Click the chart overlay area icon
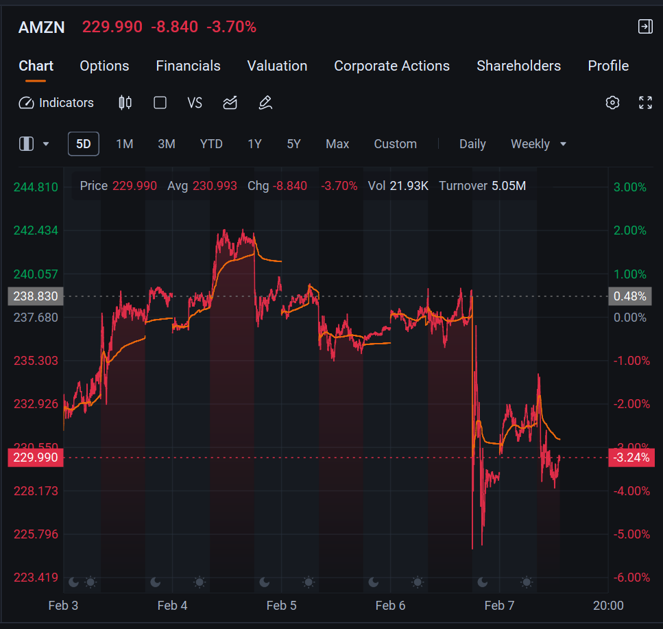Image resolution: width=663 pixels, height=629 pixels. pyautogui.click(x=230, y=103)
